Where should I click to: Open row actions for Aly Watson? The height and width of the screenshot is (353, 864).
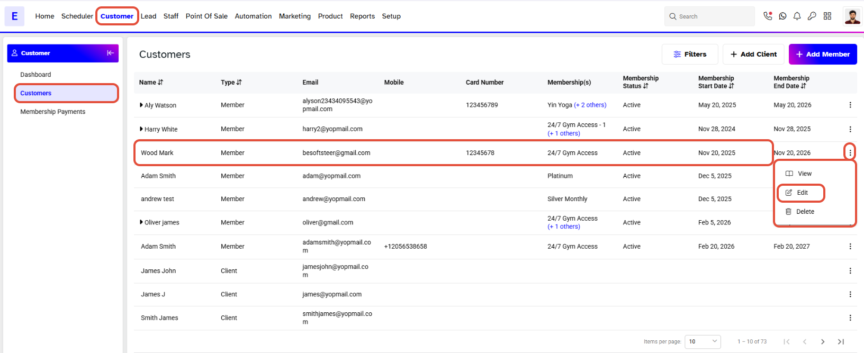(850, 105)
